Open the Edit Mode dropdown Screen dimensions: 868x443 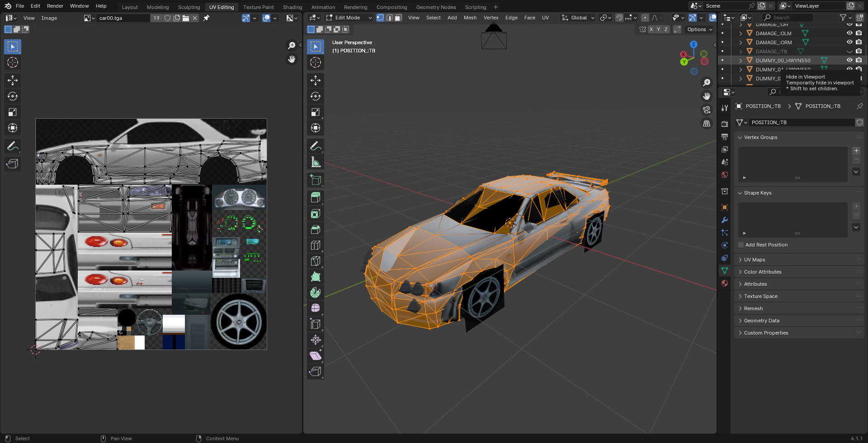pos(349,18)
